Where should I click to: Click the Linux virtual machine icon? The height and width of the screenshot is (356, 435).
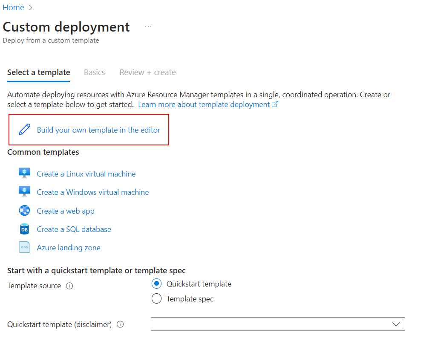pyautogui.click(x=24, y=173)
